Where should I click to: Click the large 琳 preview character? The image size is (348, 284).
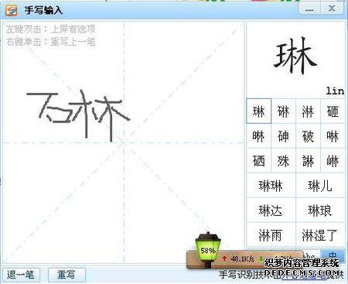[x=295, y=56]
